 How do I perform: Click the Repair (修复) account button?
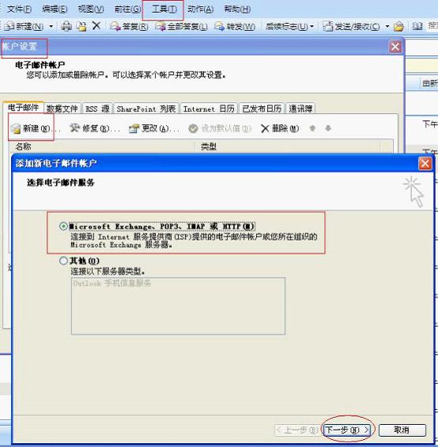95,128
